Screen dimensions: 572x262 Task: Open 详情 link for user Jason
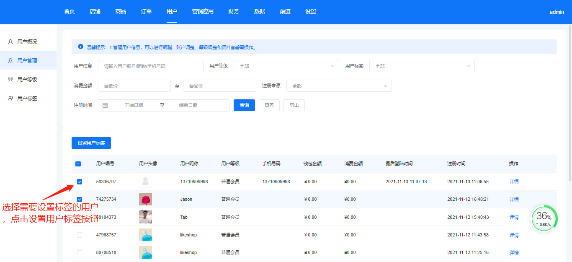pyautogui.click(x=514, y=200)
